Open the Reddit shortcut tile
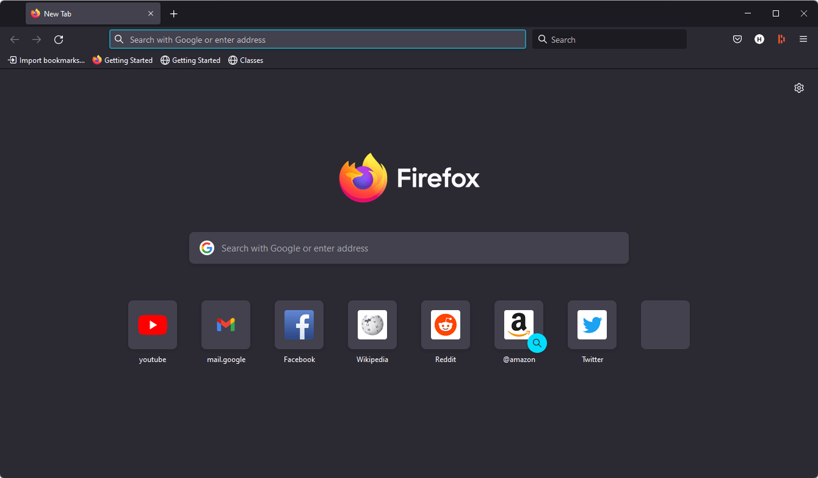This screenshot has height=478, width=818. coord(446,325)
